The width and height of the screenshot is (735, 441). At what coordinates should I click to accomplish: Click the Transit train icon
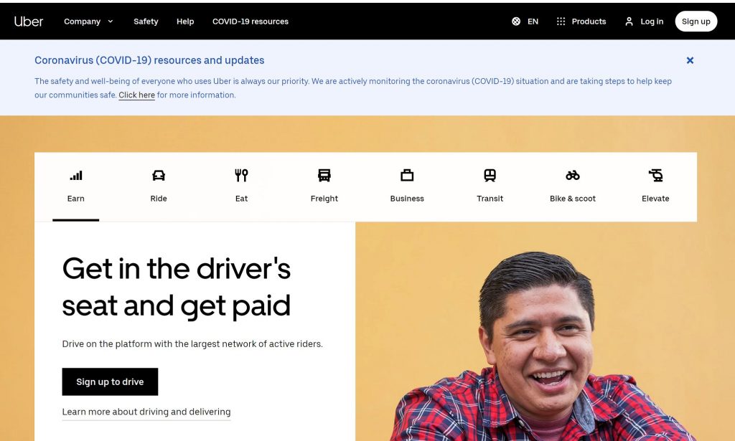(490, 176)
